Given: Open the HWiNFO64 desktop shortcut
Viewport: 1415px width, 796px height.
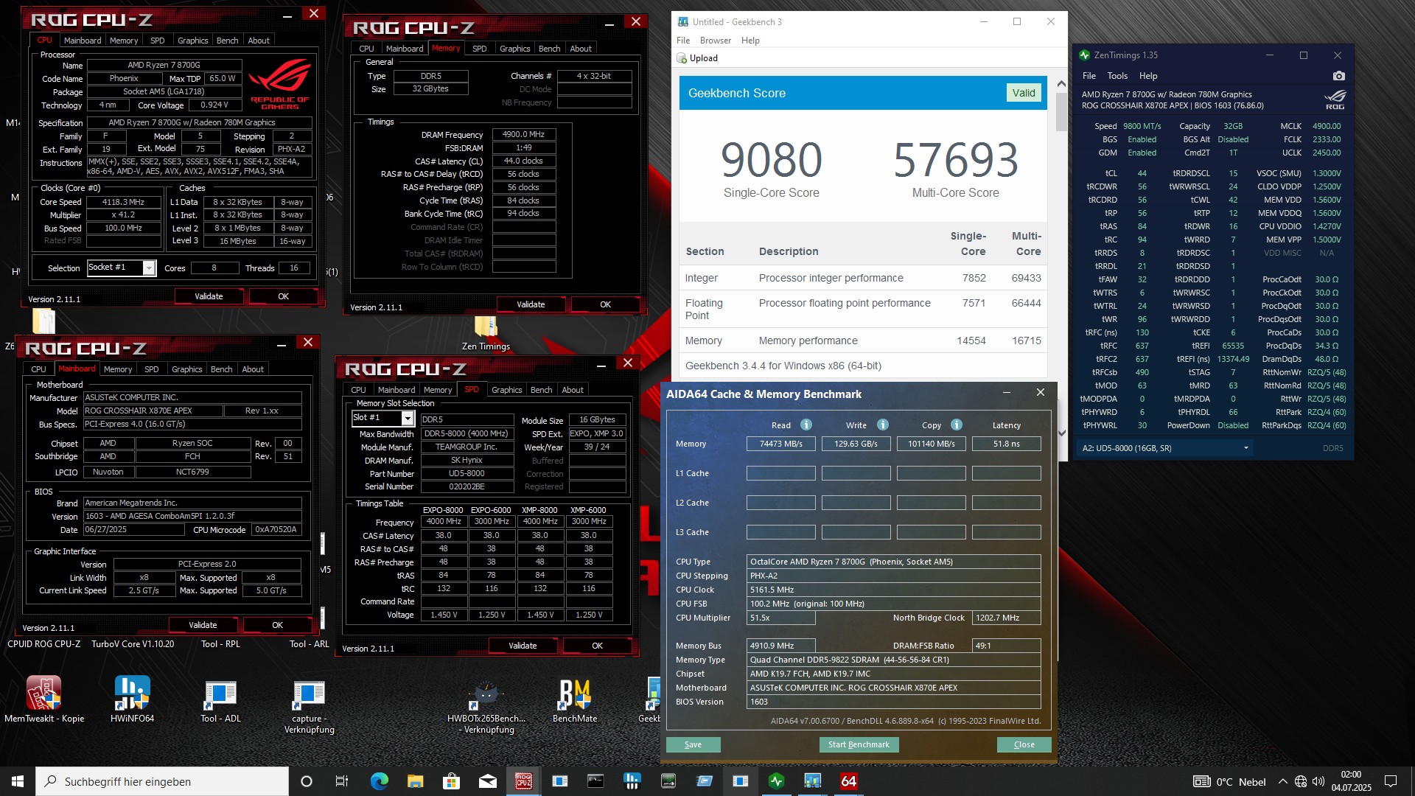Looking at the screenshot, I should click(x=133, y=694).
